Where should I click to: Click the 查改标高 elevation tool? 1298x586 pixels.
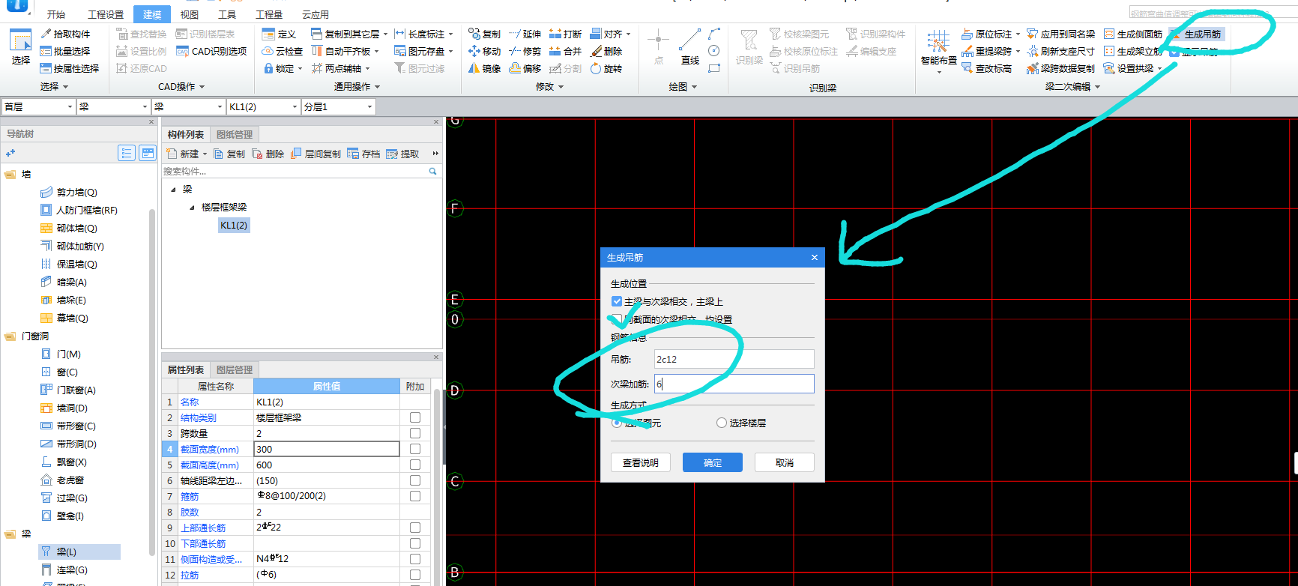pyautogui.click(x=986, y=68)
